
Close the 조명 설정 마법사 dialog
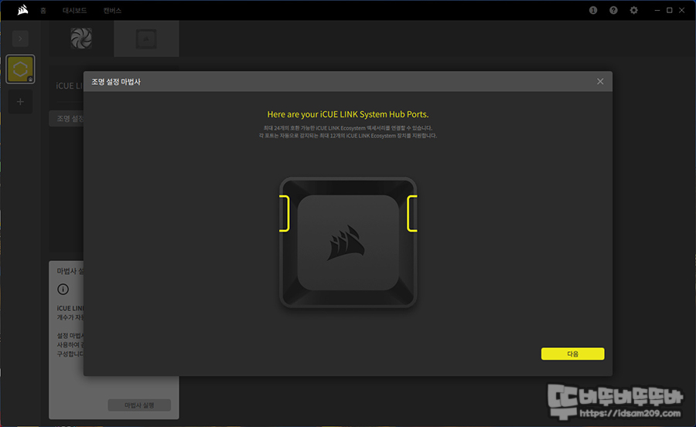tap(600, 81)
